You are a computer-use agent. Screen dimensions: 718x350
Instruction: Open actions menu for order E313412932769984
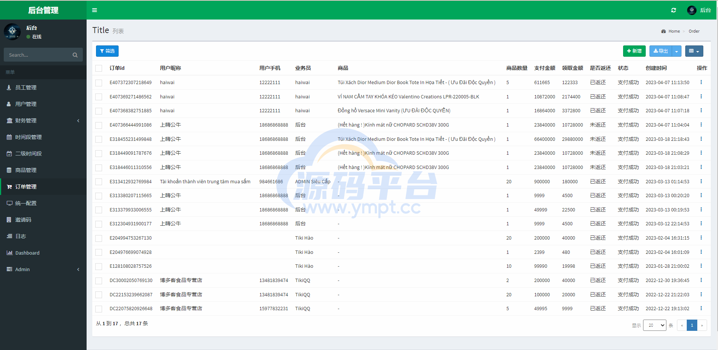tap(701, 181)
